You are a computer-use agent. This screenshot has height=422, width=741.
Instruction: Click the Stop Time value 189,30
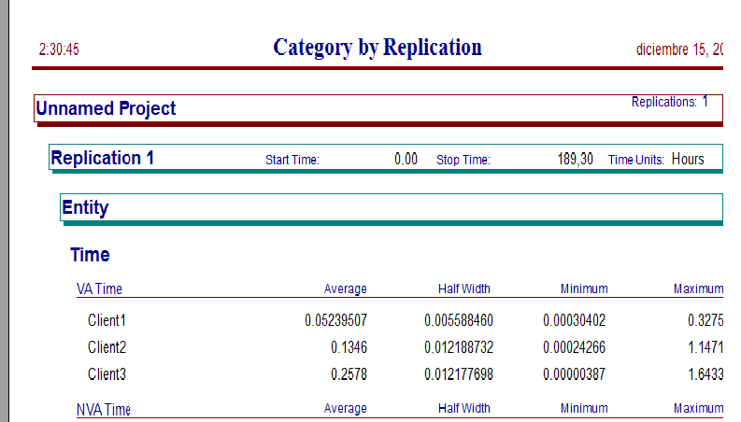pyautogui.click(x=575, y=159)
